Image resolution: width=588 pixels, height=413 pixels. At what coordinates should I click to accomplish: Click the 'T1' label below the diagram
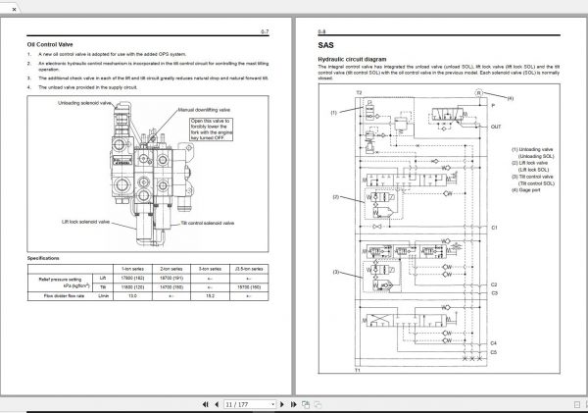pos(358,371)
